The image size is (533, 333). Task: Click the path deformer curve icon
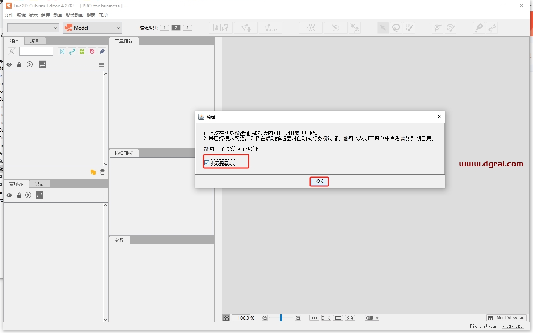tap(492, 28)
